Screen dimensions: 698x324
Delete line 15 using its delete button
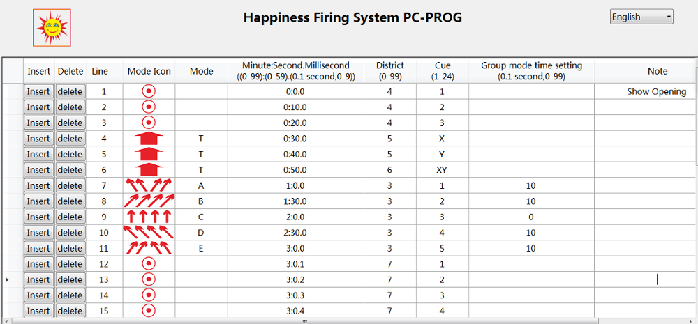70,311
